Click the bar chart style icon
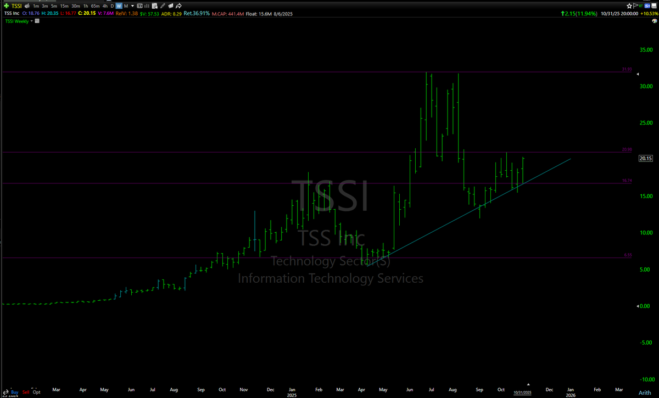This screenshot has width=659, height=398. [147, 6]
